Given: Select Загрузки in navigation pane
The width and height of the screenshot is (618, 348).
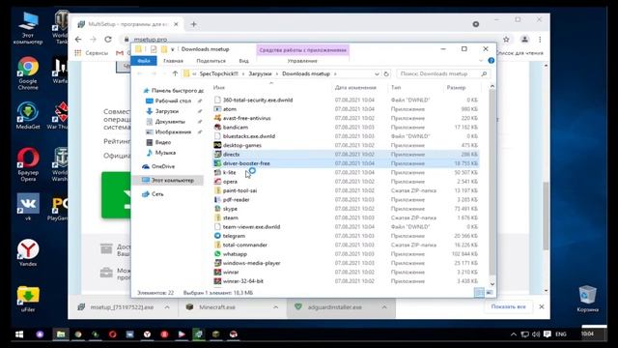Looking at the screenshot, I should click(x=167, y=111).
